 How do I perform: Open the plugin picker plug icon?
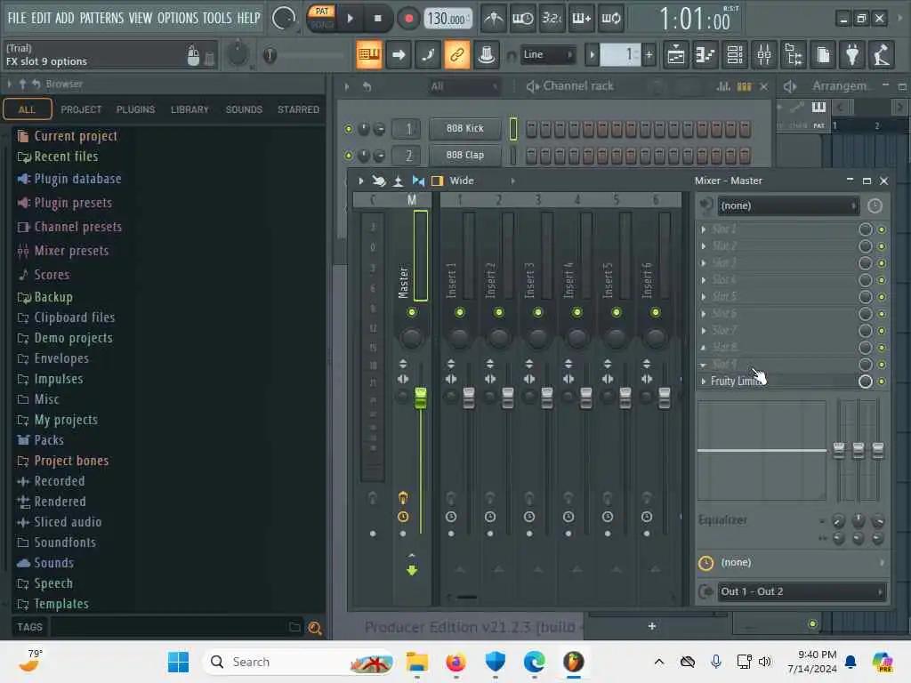[x=851, y=55]
